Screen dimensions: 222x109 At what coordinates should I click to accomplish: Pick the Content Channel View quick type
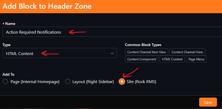tap(187, 52)
